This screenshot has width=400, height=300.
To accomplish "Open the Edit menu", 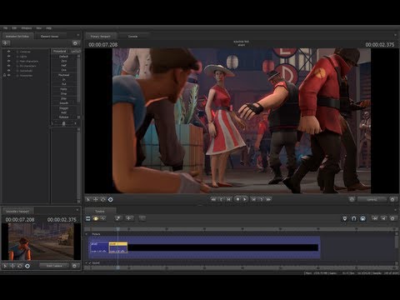I will (14, 28).
